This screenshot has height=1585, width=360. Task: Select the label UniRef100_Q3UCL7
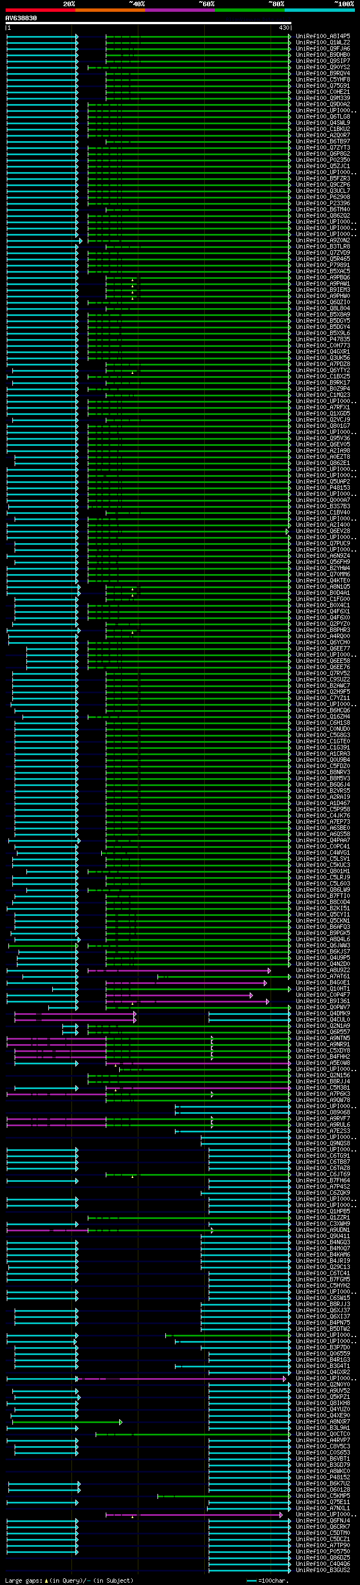(322, 191)
